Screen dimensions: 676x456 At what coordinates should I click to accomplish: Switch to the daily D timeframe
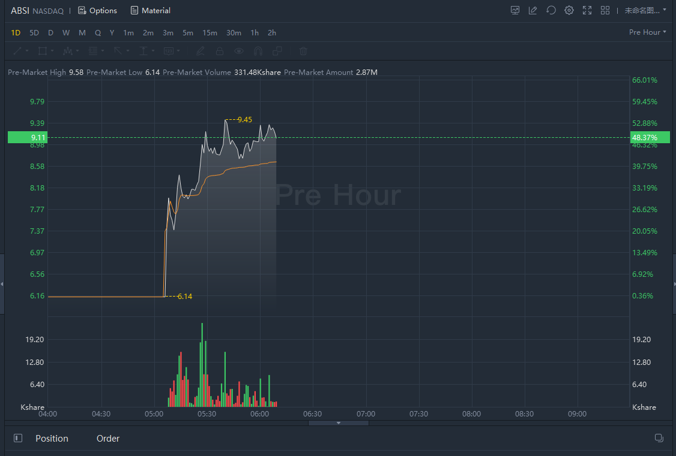pos(50,33)
